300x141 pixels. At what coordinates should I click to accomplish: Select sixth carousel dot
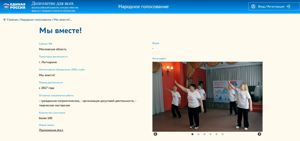tap(222, 134)
